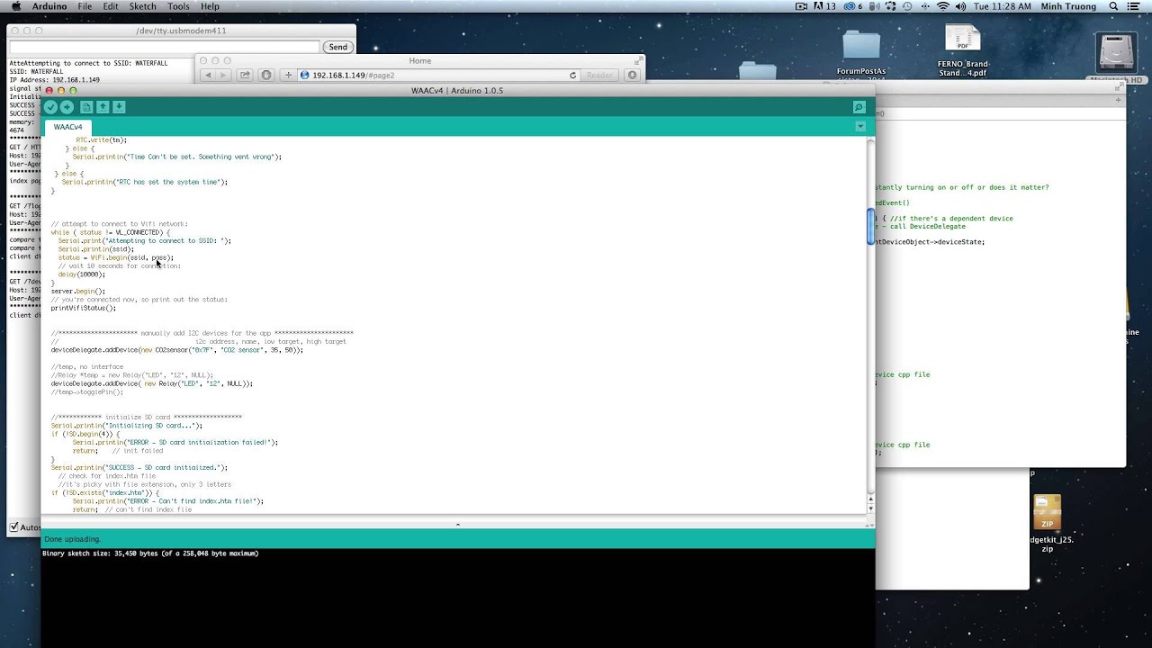Click the Safari address bar showing 192.168.1.149

click(x=405, y=76)
